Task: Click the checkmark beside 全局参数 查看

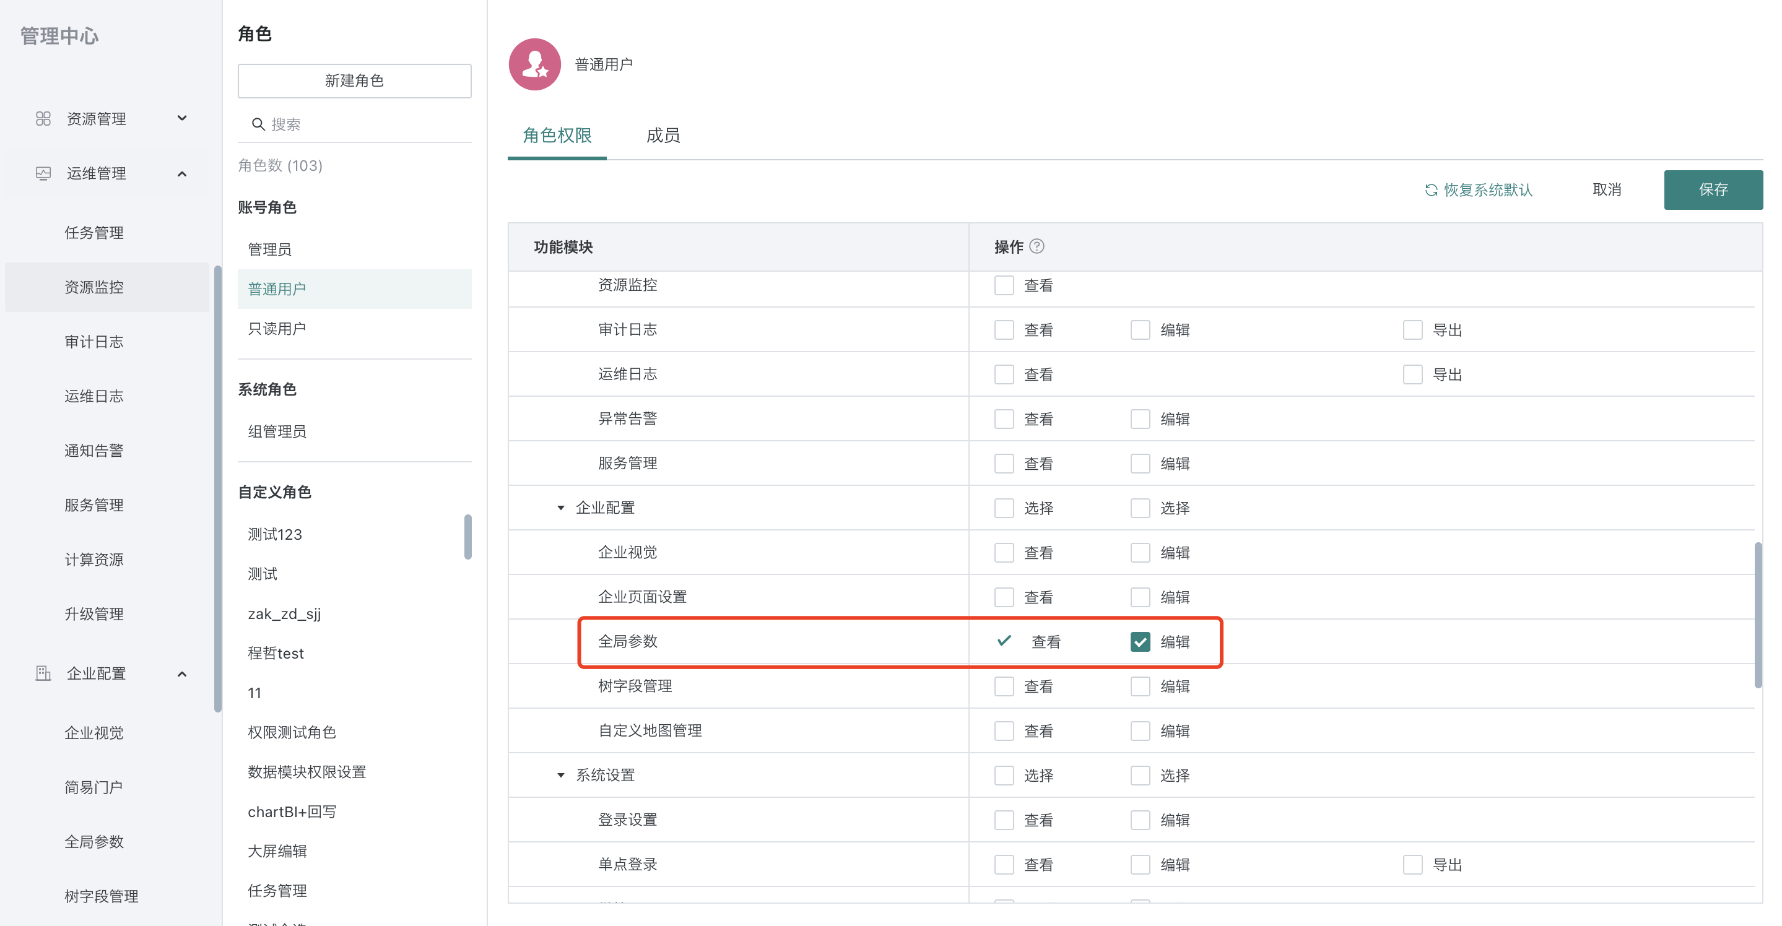Action: [1004, 641]
